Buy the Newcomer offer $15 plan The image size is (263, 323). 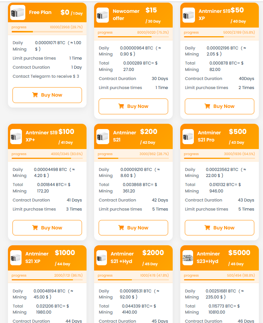[133, 106]
